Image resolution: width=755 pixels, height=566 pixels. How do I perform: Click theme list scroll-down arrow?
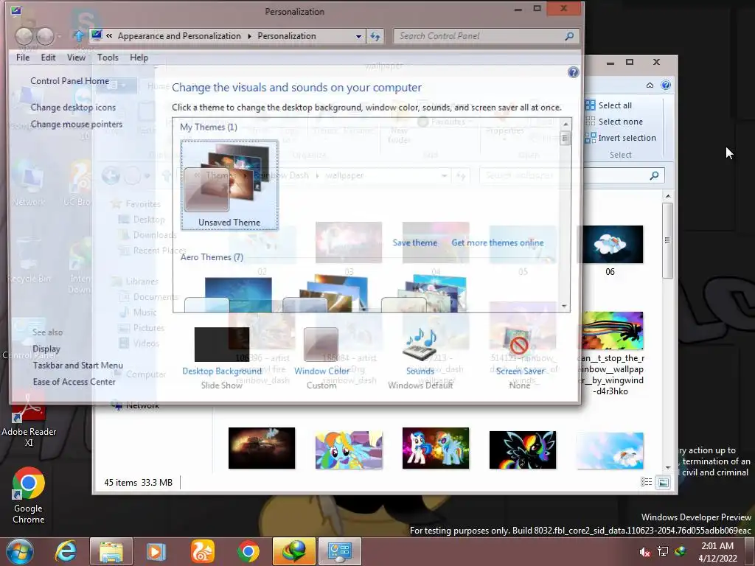click(x=564, y=306)
